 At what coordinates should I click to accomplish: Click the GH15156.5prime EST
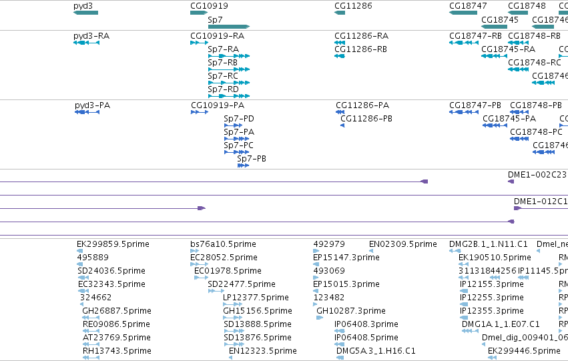[x=233, y=318]
